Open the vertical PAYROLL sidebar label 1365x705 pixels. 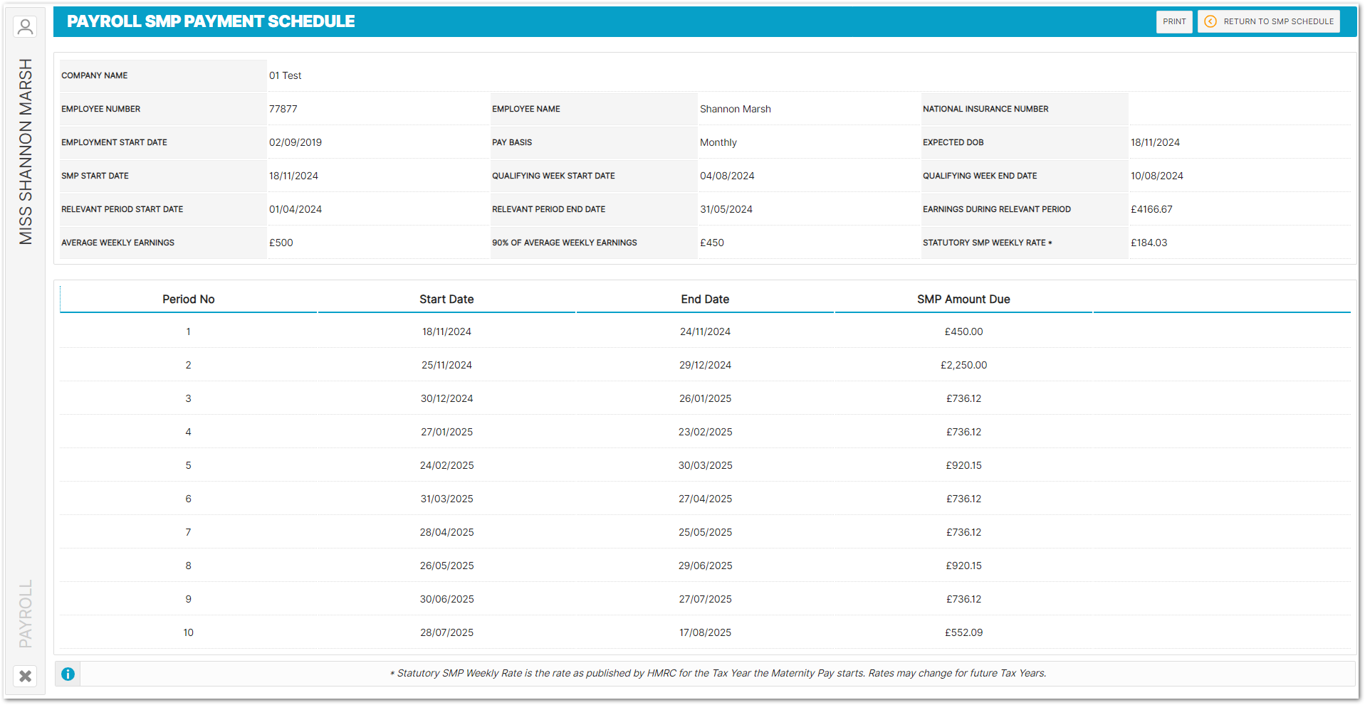pyautogui.click(x=26, y=614)
